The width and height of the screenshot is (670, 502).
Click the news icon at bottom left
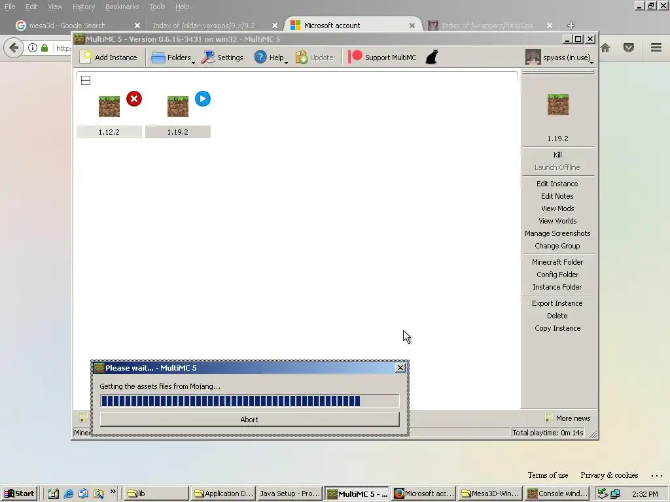coord(84,418)
